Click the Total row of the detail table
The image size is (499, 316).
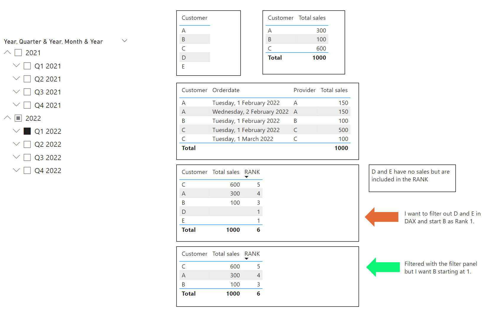tap(207, 148)
